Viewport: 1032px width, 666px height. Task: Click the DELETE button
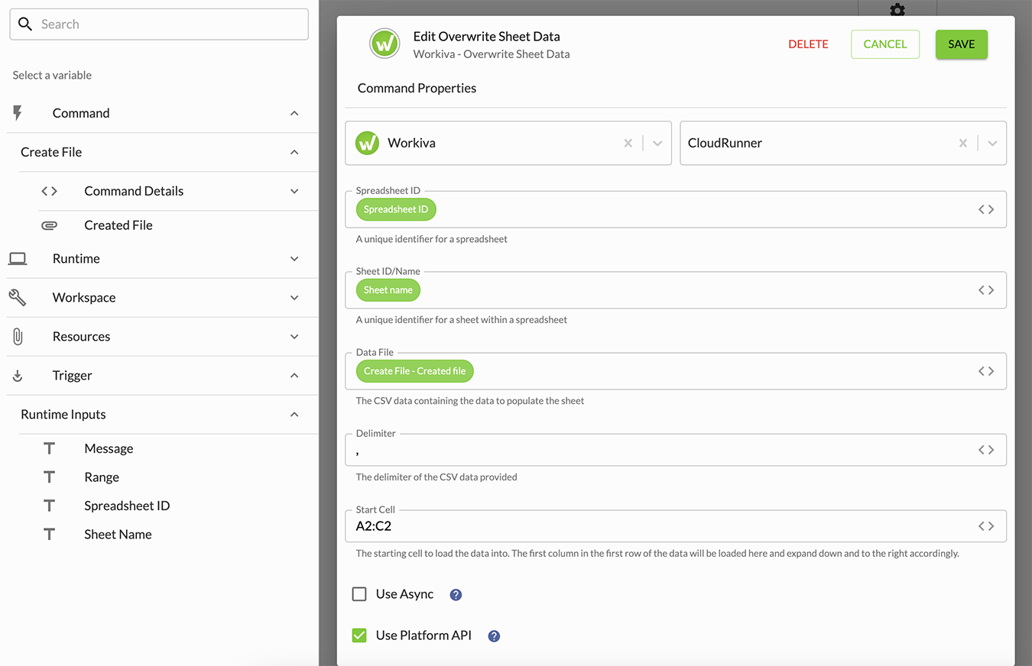pos(808,44)
